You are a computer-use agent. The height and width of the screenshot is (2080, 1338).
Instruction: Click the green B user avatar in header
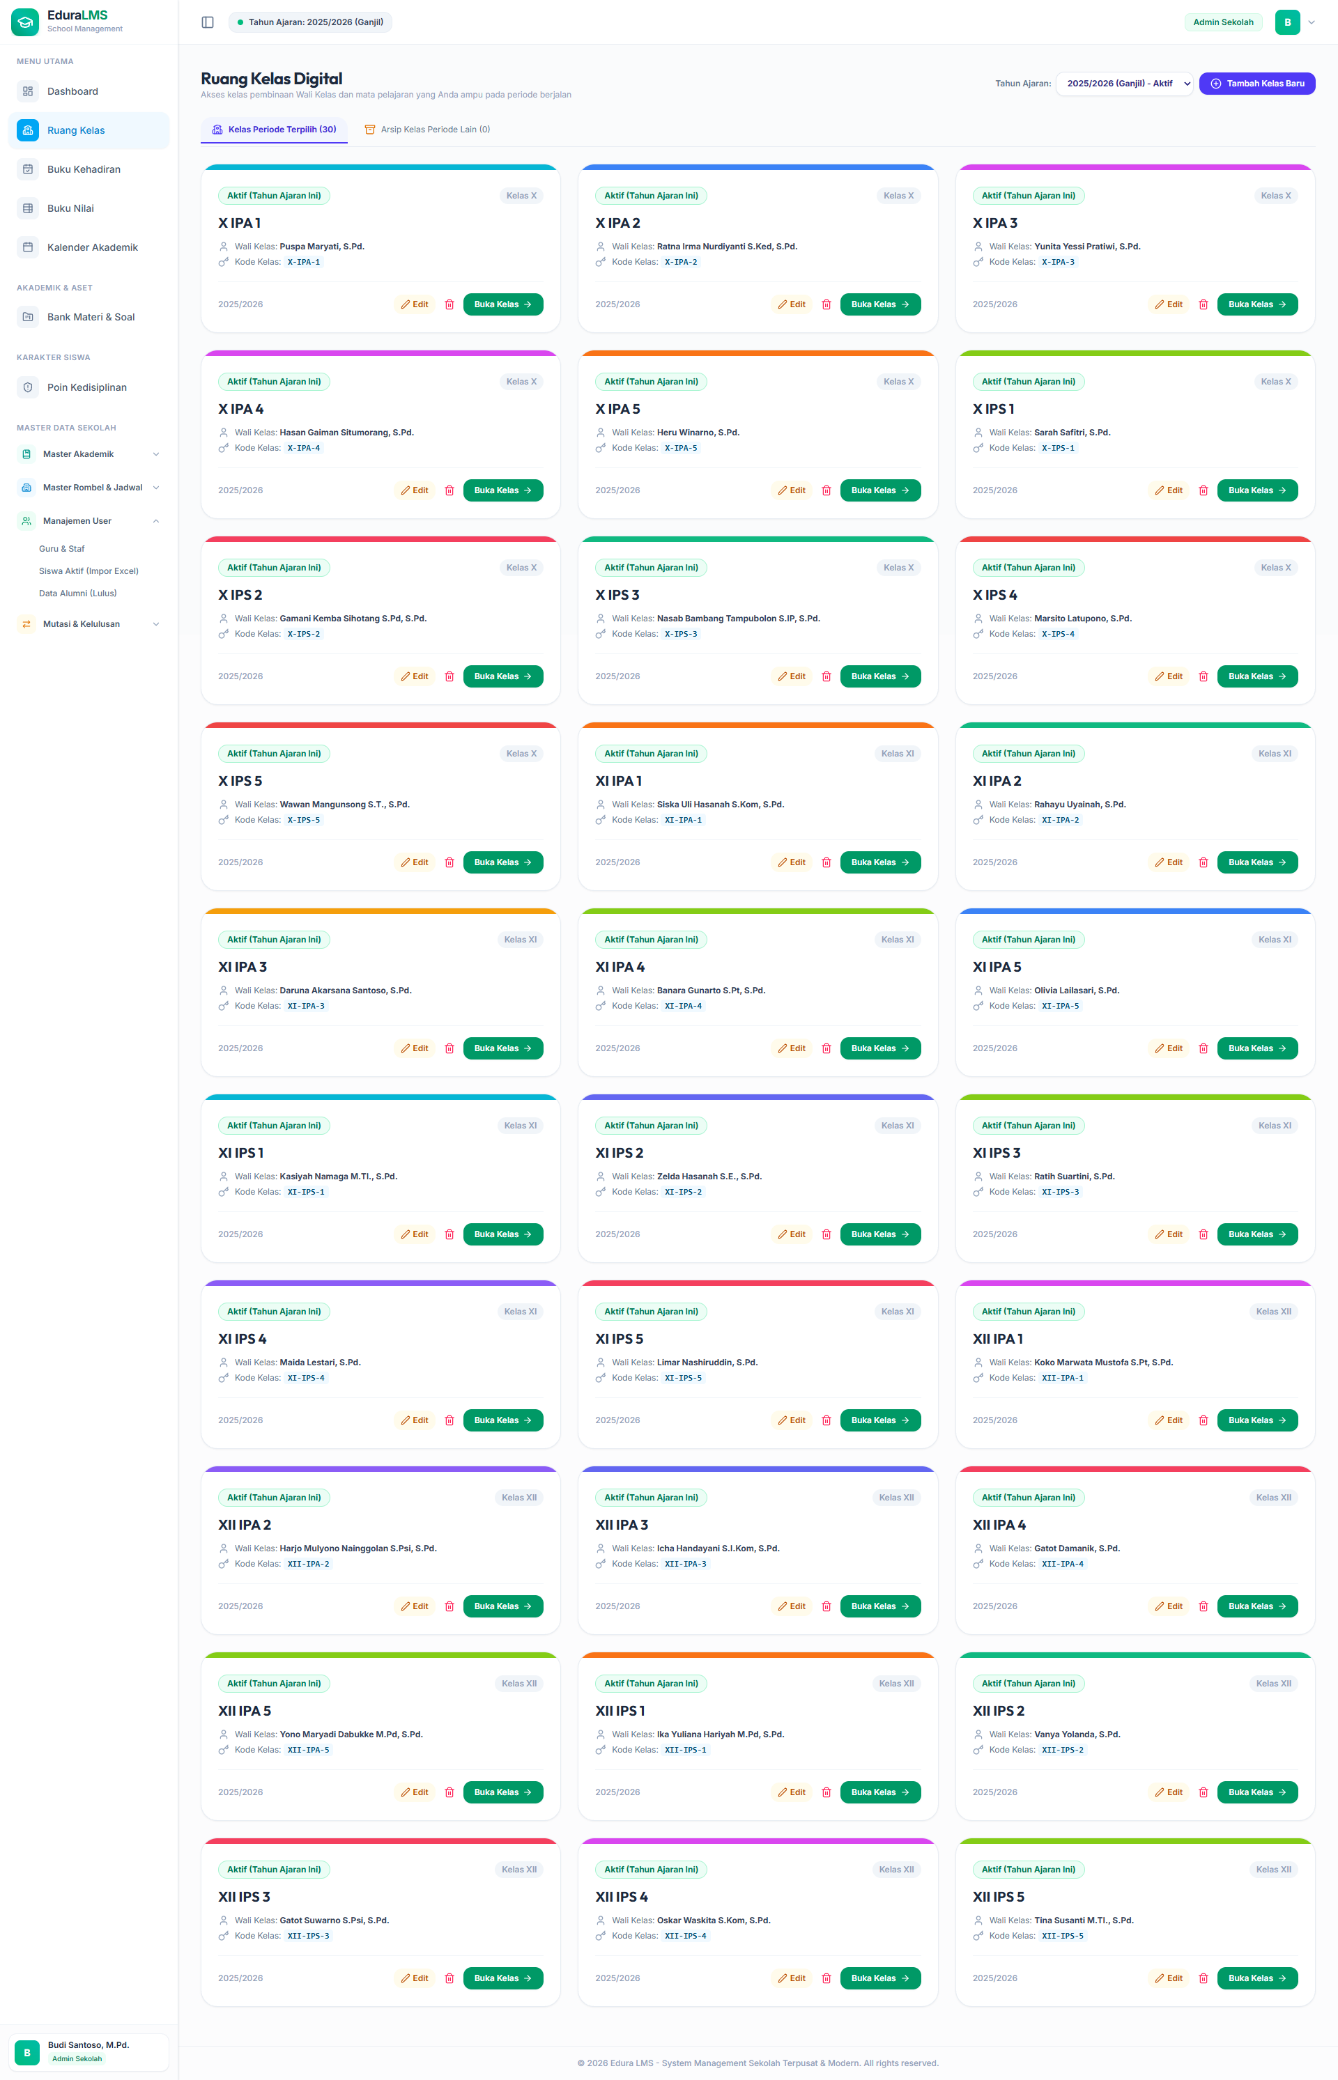(1286, 22)
